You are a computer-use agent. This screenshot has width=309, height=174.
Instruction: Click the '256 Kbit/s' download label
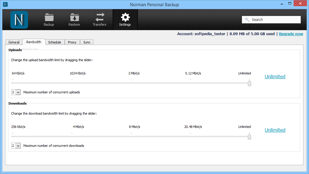pyautogui.click(x=18, y=127)
